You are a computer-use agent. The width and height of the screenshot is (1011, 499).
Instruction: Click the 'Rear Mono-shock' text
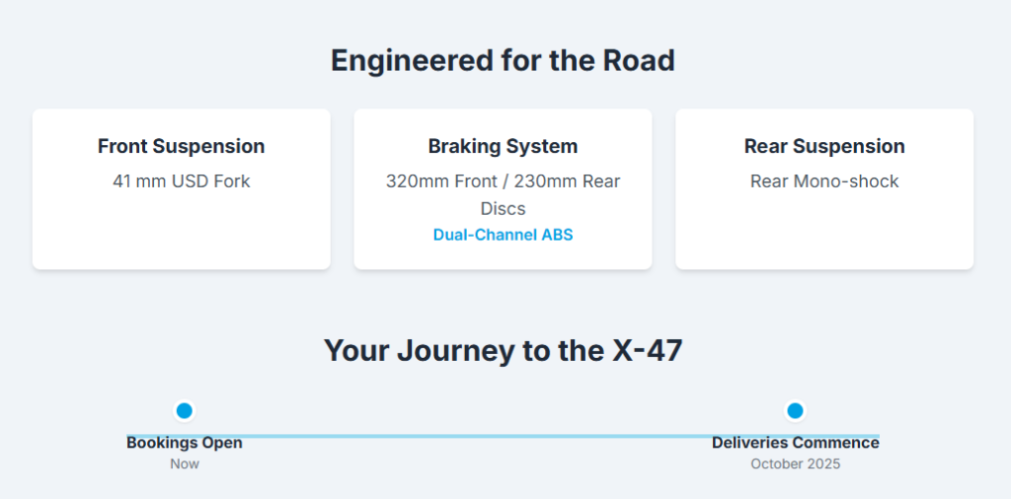tap(824, 181)
